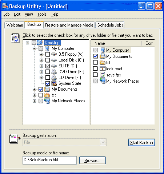
Task: Open the Tools menu
Action: point(42,14)
